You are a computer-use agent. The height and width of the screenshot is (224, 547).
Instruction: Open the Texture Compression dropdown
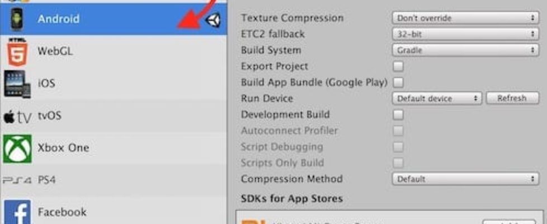(x=465, y=18)
